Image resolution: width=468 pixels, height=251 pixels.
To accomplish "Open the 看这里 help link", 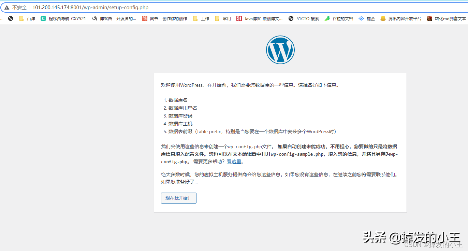I will pyautogui.click(x=234, y=162).
